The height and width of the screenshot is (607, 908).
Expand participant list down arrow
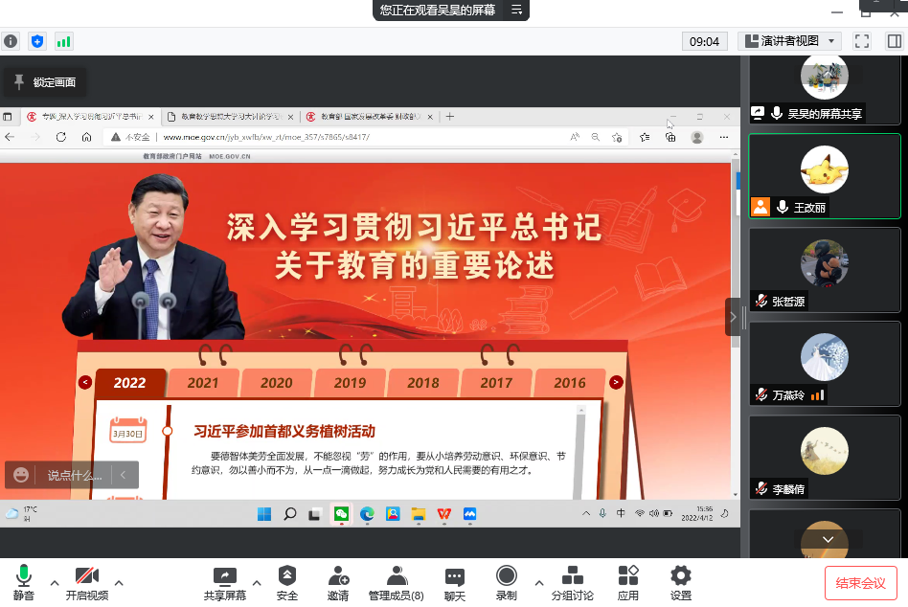click(828, 539)
